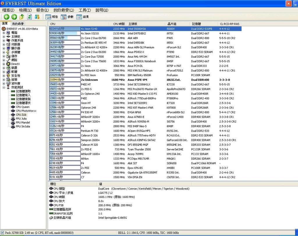This screenshot has height=236, width=298.
Task: Select the EVEREST v4.00.1014 Beta root item
Action: point(22,29)
